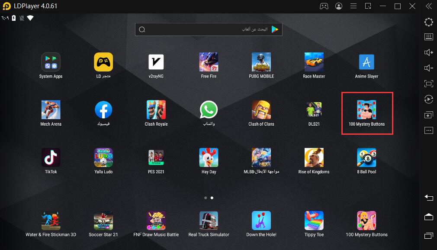Open Hay Day

[209, 157]
